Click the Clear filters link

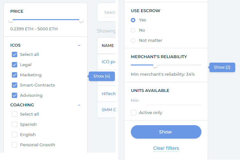click(166, 148)
